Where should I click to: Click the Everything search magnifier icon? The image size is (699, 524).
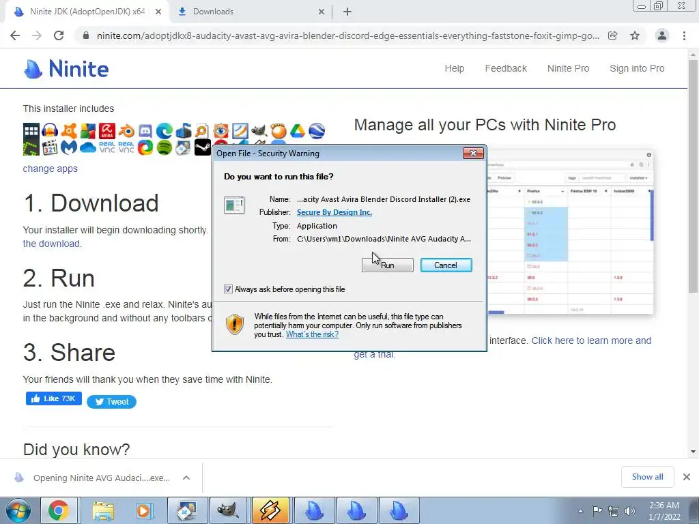(x=202, y=131)
